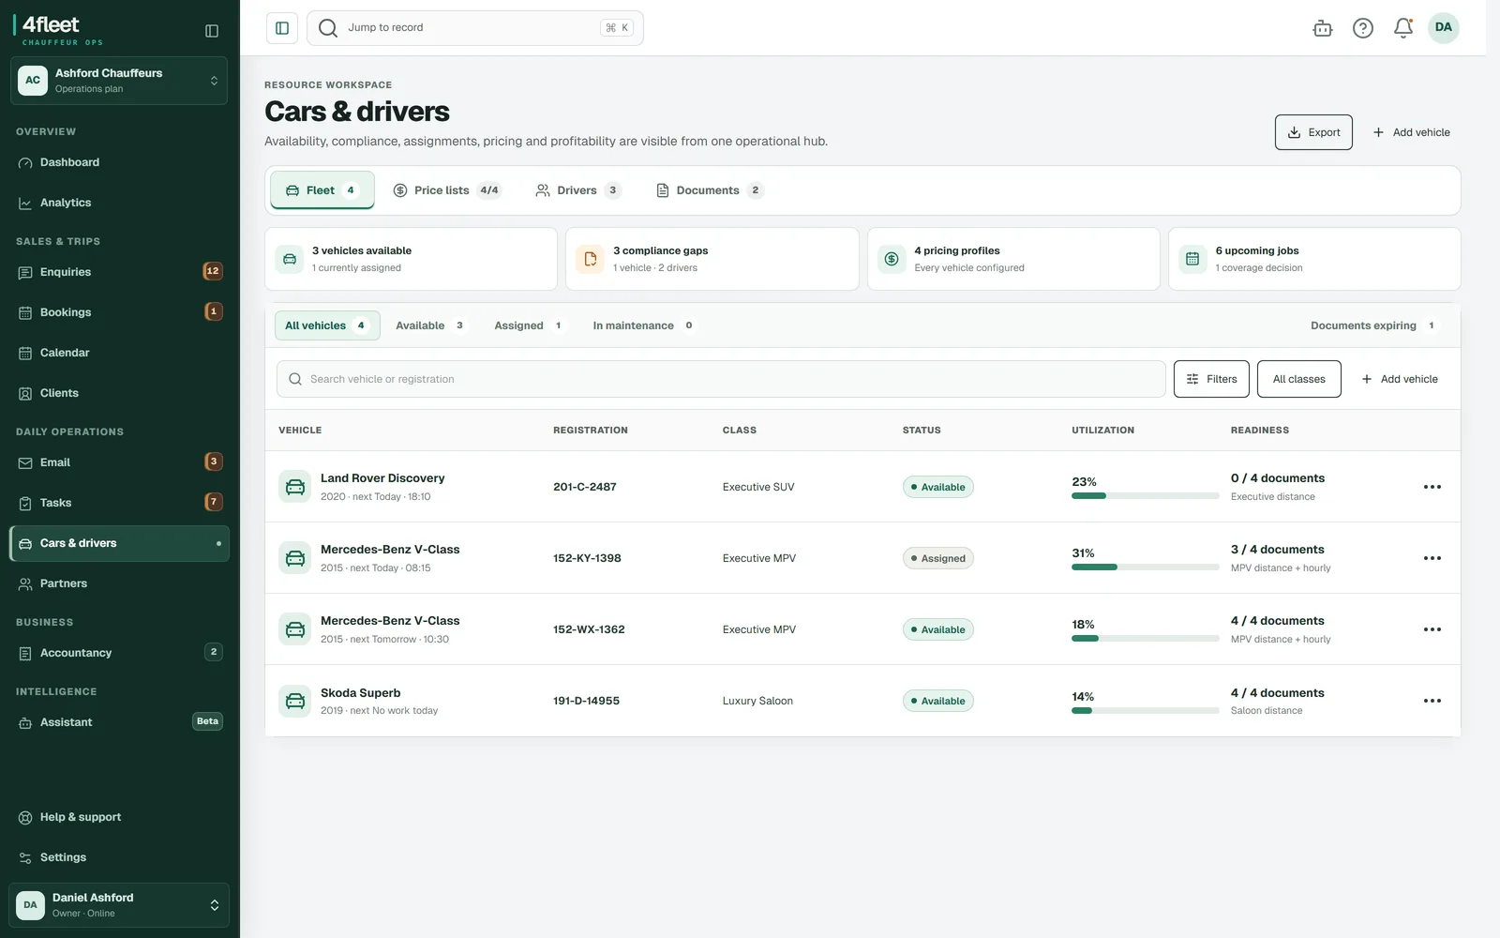Screen dimensions: 1500x938
Task: Select the Fleet tab
Action: [322, 190]
